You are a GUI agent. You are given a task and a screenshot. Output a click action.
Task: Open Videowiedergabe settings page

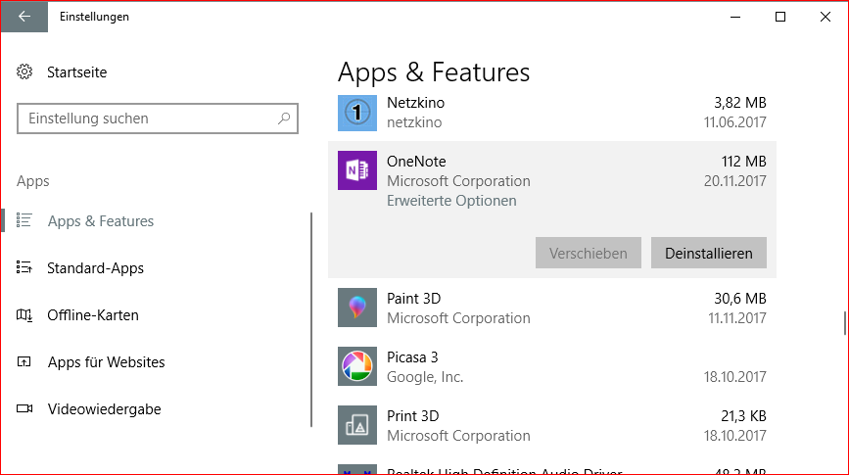pyautogui.click(x=104, y=409)
